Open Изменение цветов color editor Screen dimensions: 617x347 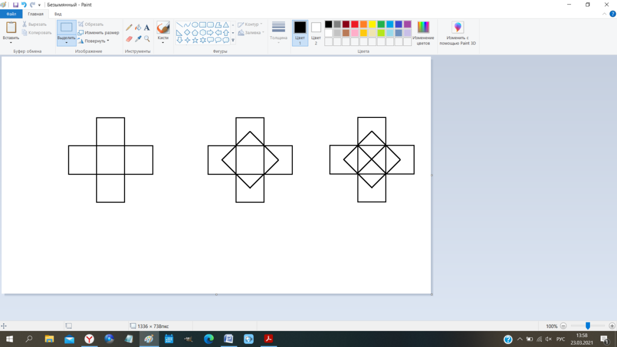pos(423,33)
